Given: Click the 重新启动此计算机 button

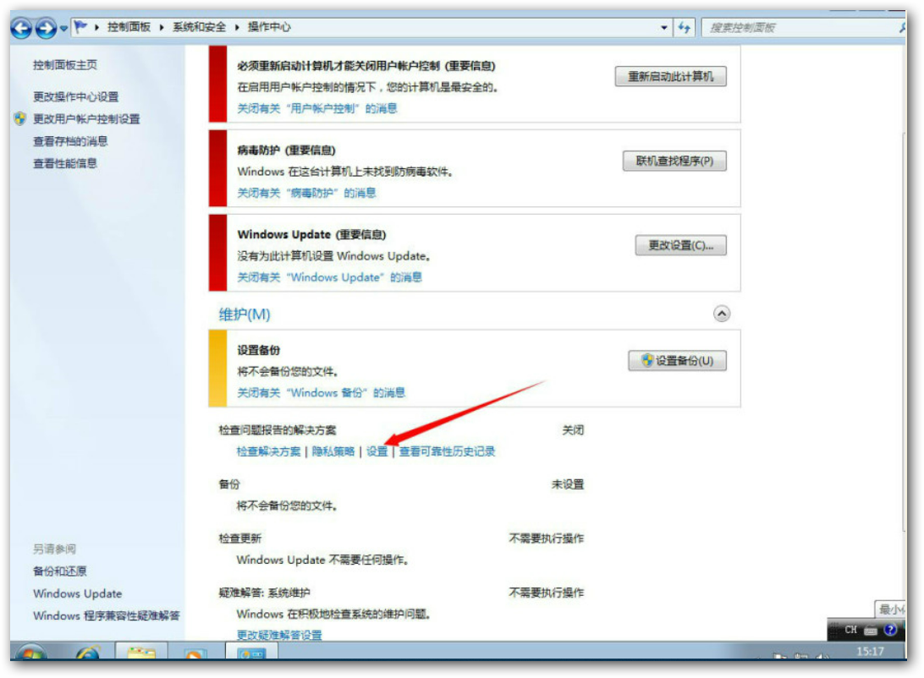Looking at the screenshot, I should [671, 77].
